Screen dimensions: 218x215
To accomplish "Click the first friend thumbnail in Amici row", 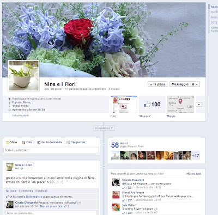I will pyautogui.click(x=115, y=156).
